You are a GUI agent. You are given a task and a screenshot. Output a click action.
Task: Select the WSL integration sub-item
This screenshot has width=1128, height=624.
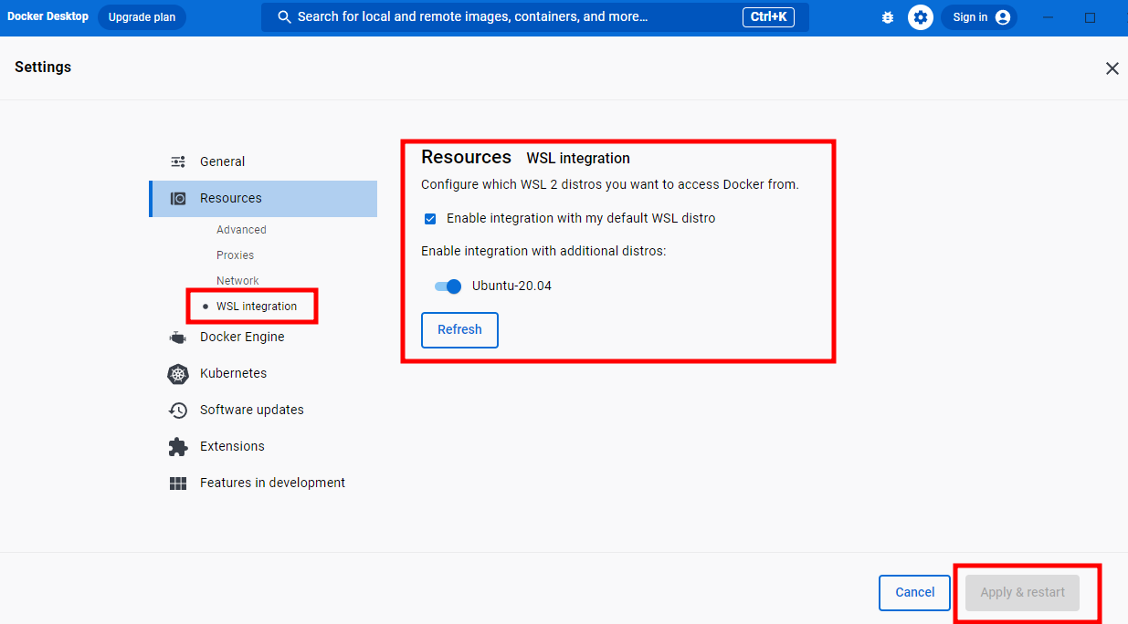click(x=257, y=307)
